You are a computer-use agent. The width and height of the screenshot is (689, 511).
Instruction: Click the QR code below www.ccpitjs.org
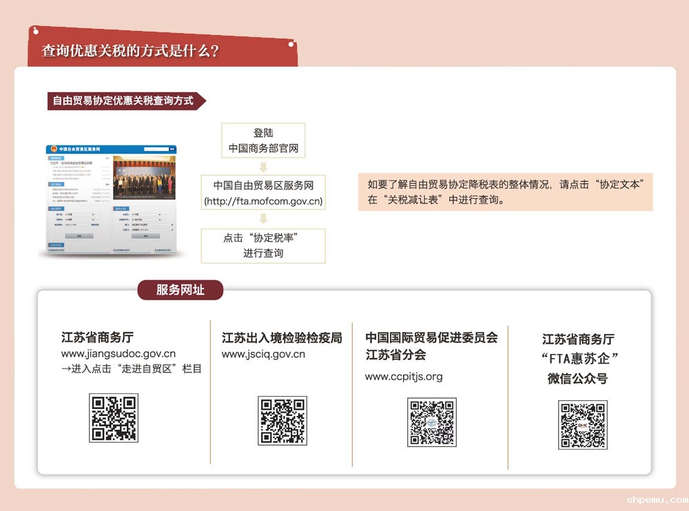pos(432,421)
